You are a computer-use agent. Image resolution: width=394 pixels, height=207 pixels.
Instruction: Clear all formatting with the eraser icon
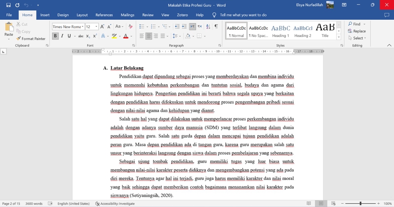131,26
